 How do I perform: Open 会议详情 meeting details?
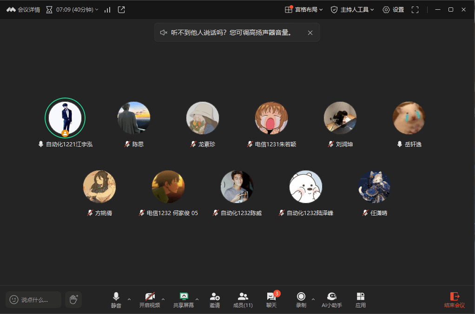(x=23, y=10)
